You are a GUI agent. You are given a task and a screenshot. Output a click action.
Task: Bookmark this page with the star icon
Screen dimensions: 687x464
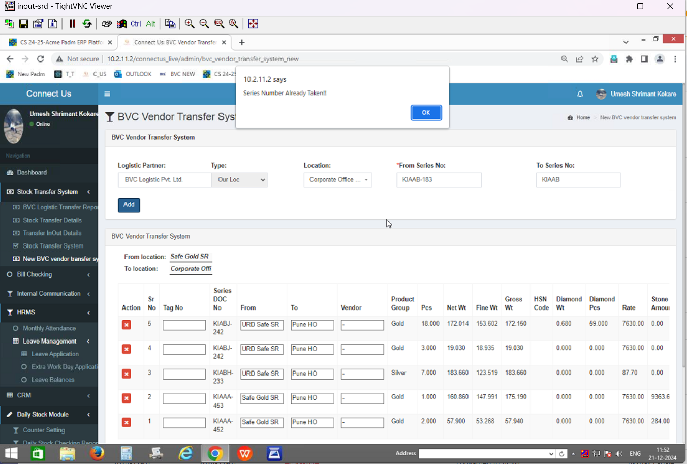(x=595, y=59)
